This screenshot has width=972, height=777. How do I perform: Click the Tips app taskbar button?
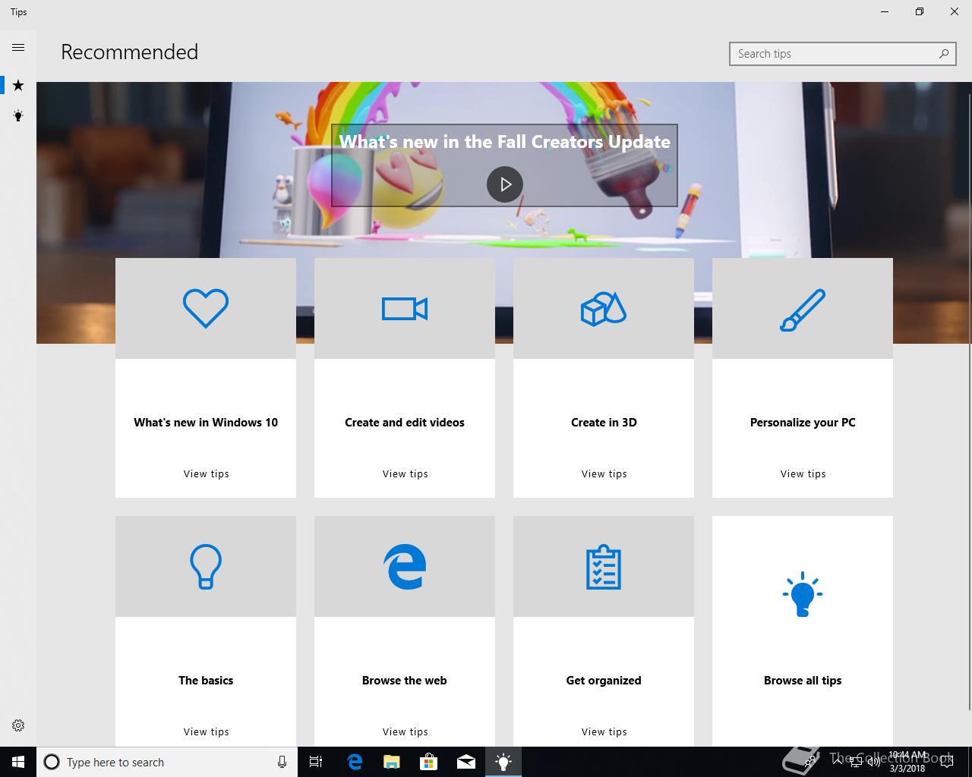point(503,762)
